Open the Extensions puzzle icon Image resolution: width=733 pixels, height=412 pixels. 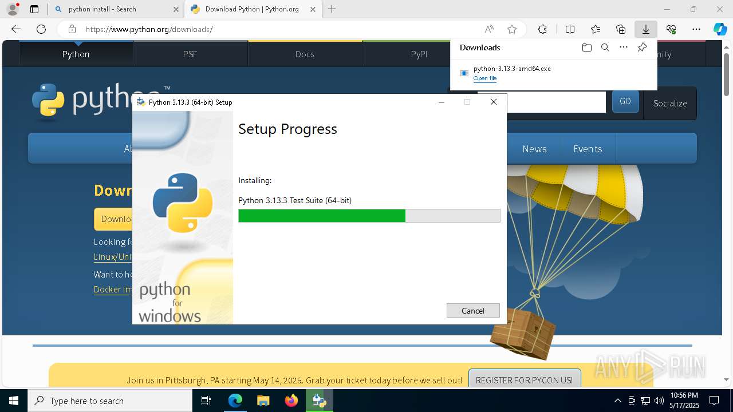(542, 29)
